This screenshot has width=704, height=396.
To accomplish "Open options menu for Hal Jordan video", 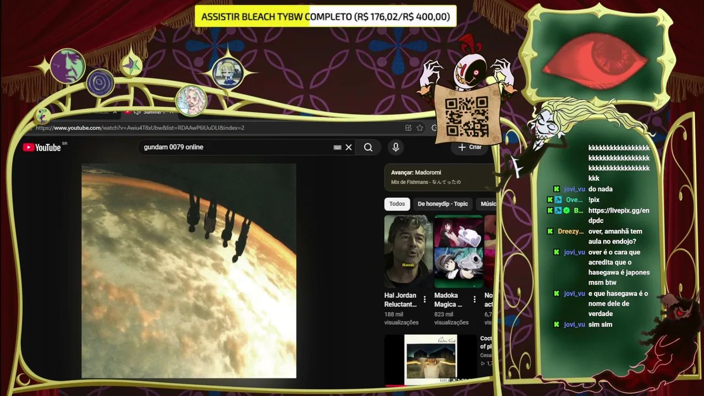I will point(425,300).
